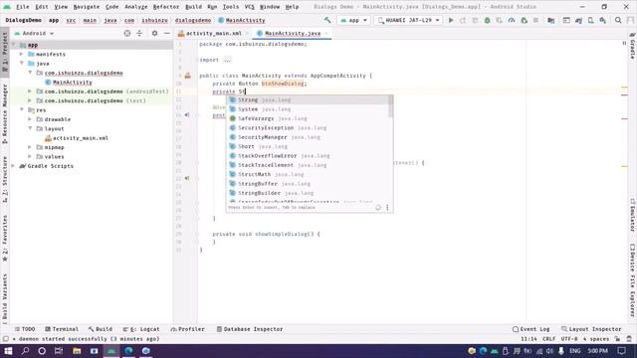Click the grayed-out Stop square icon

click(x=535, y=20)
